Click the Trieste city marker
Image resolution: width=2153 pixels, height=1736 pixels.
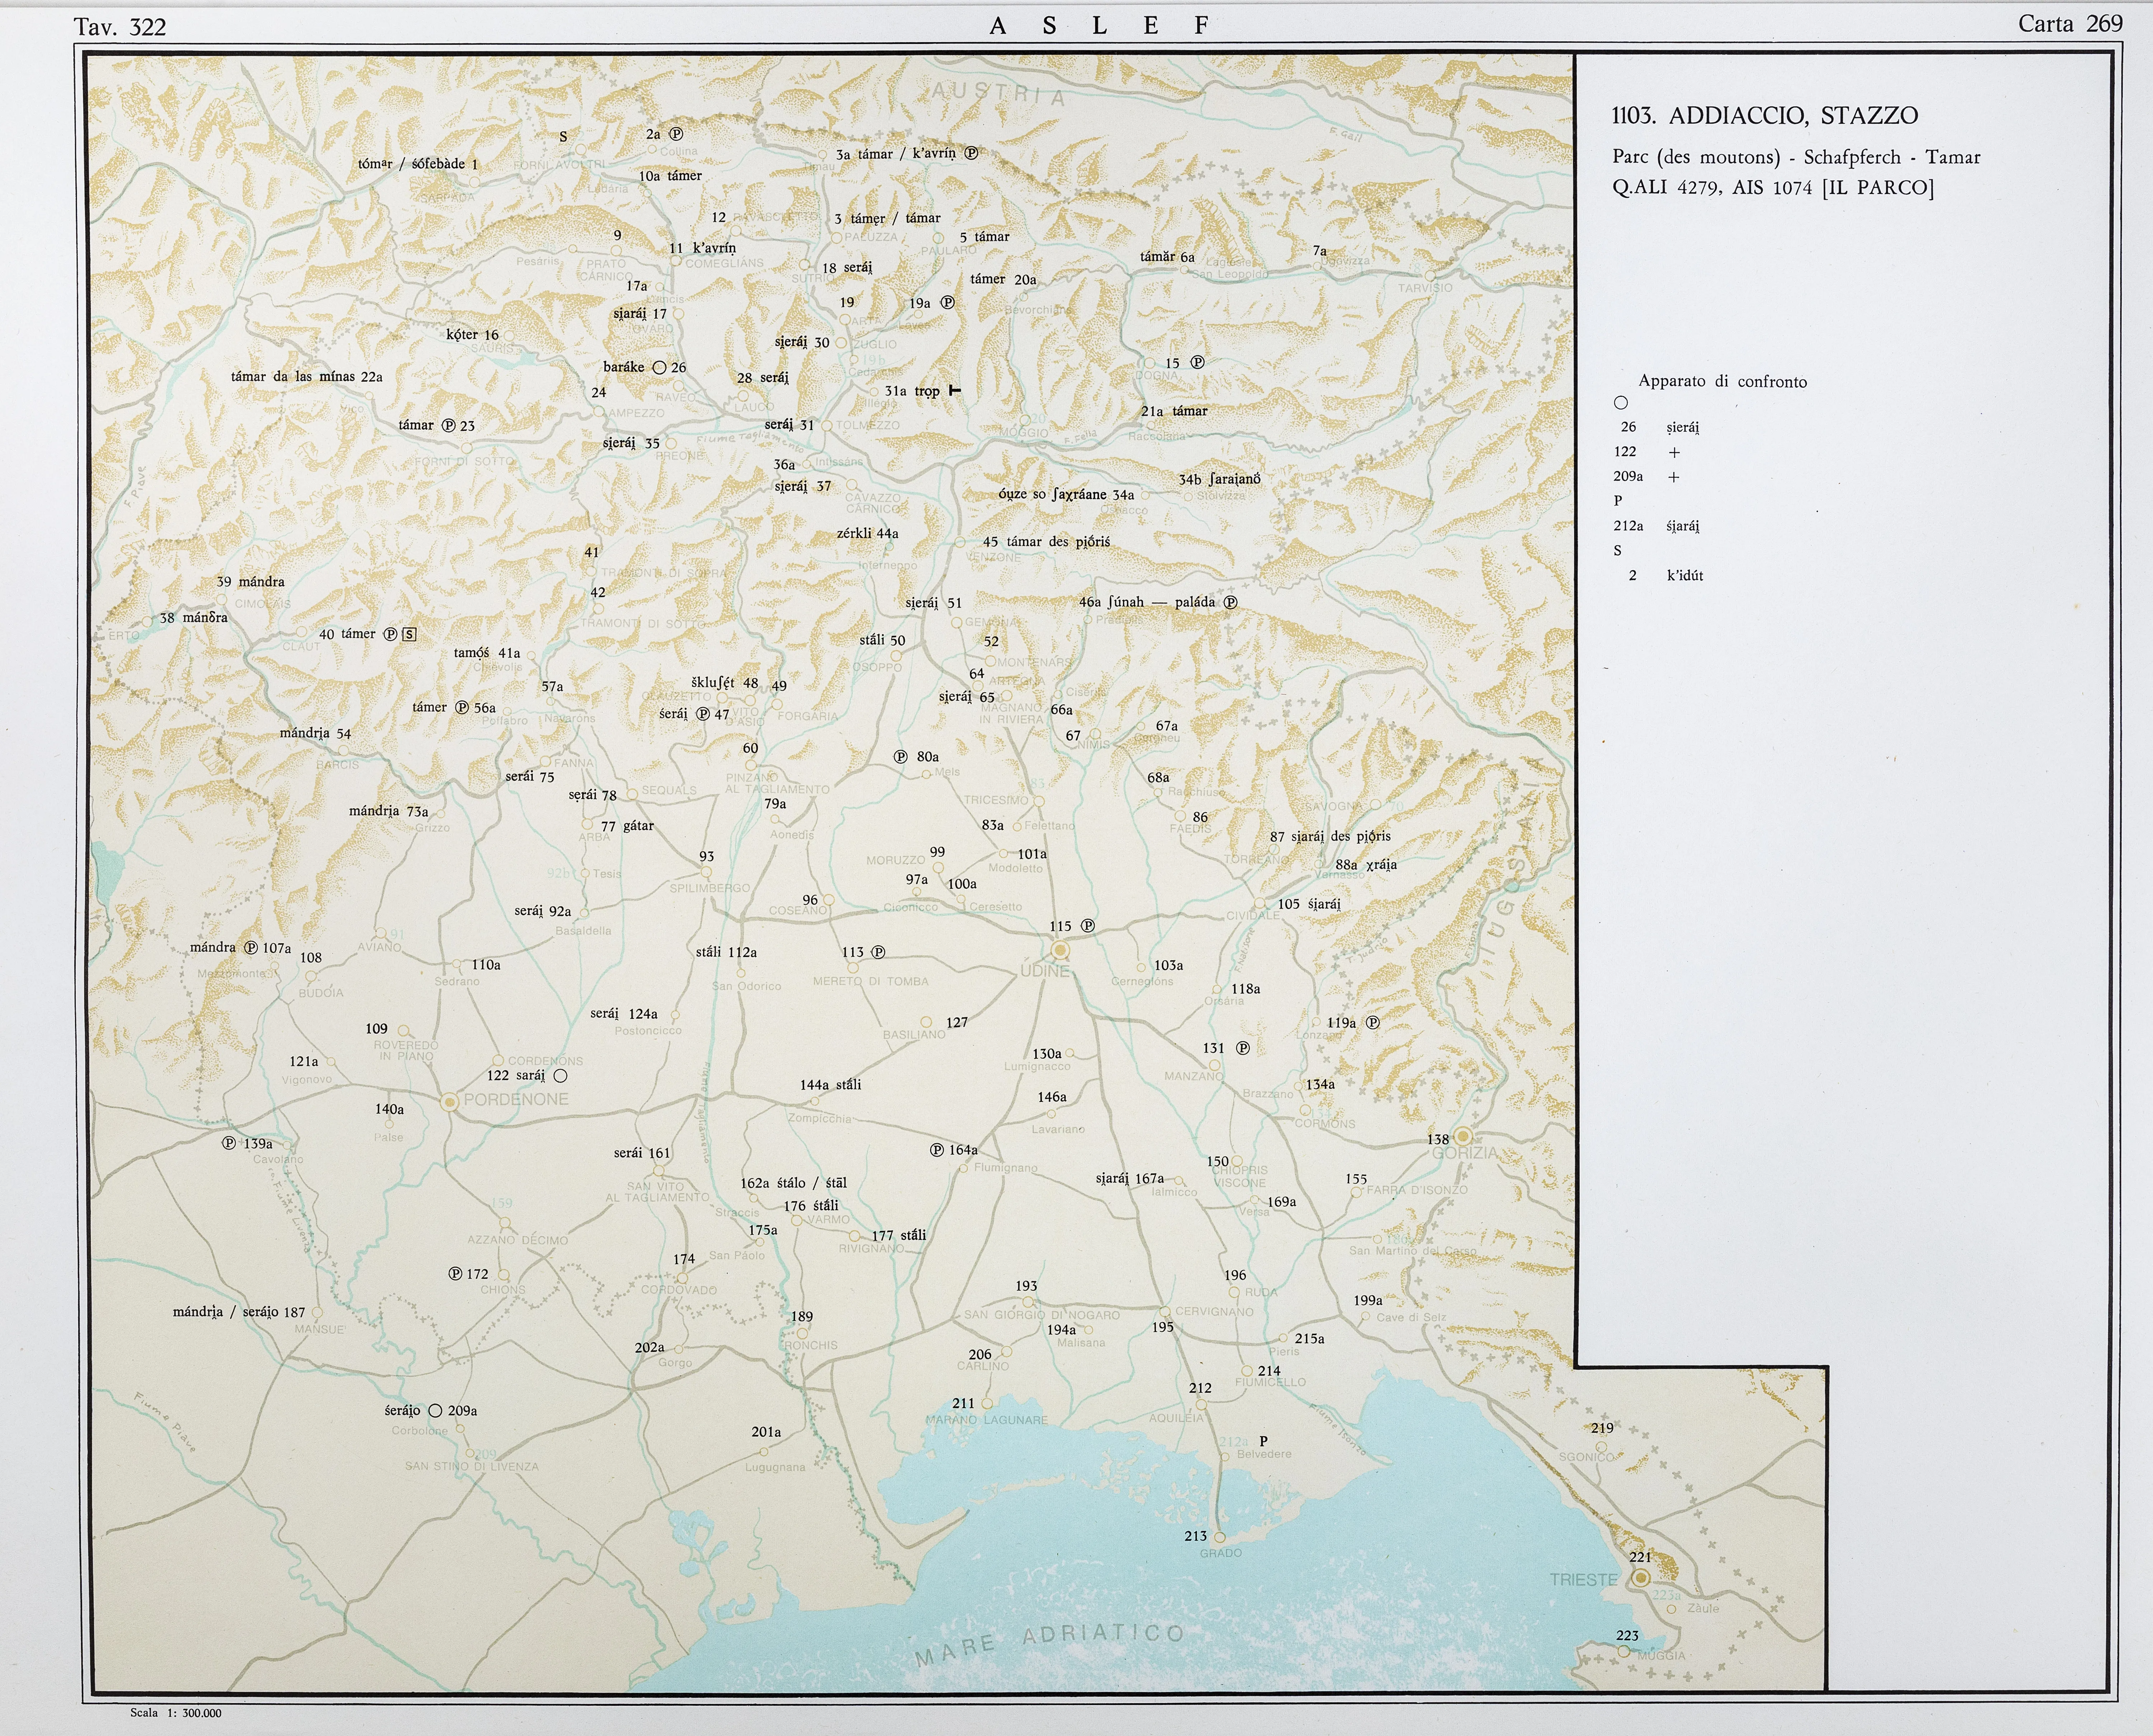[1641, 1578]
